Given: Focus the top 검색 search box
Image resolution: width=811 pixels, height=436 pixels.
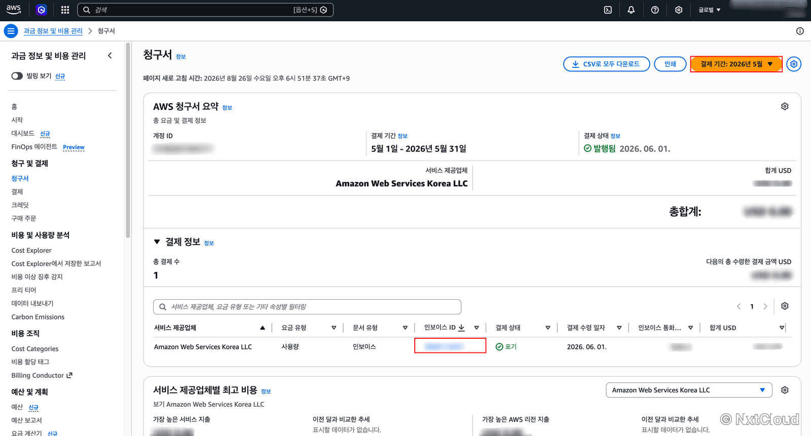Looking at the screenshot, I should pos(205,10).
